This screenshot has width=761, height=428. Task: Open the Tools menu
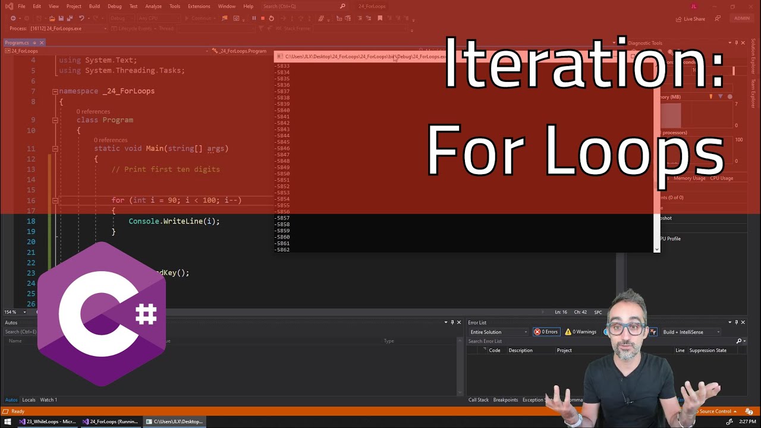click(175, 6)
